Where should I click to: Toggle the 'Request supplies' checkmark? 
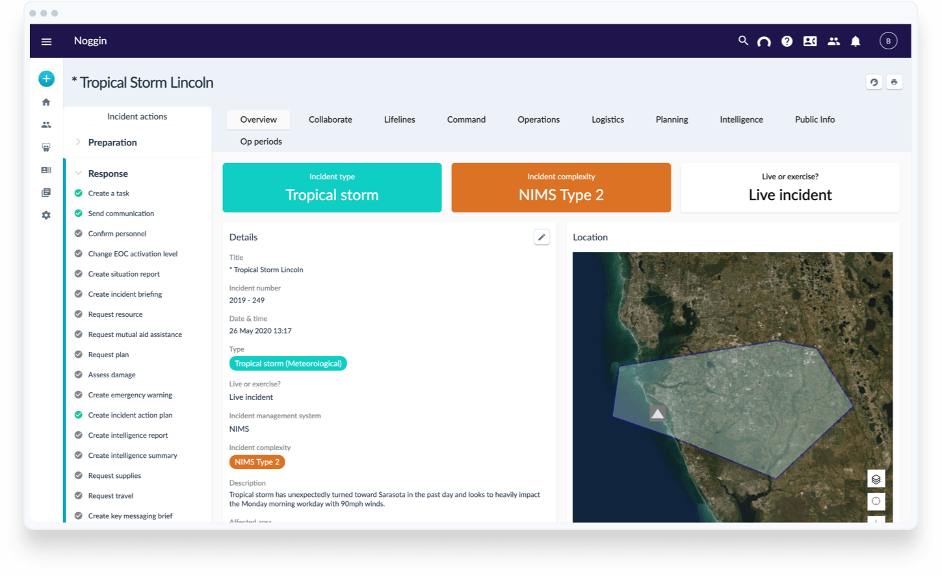[x=78, y=475]
